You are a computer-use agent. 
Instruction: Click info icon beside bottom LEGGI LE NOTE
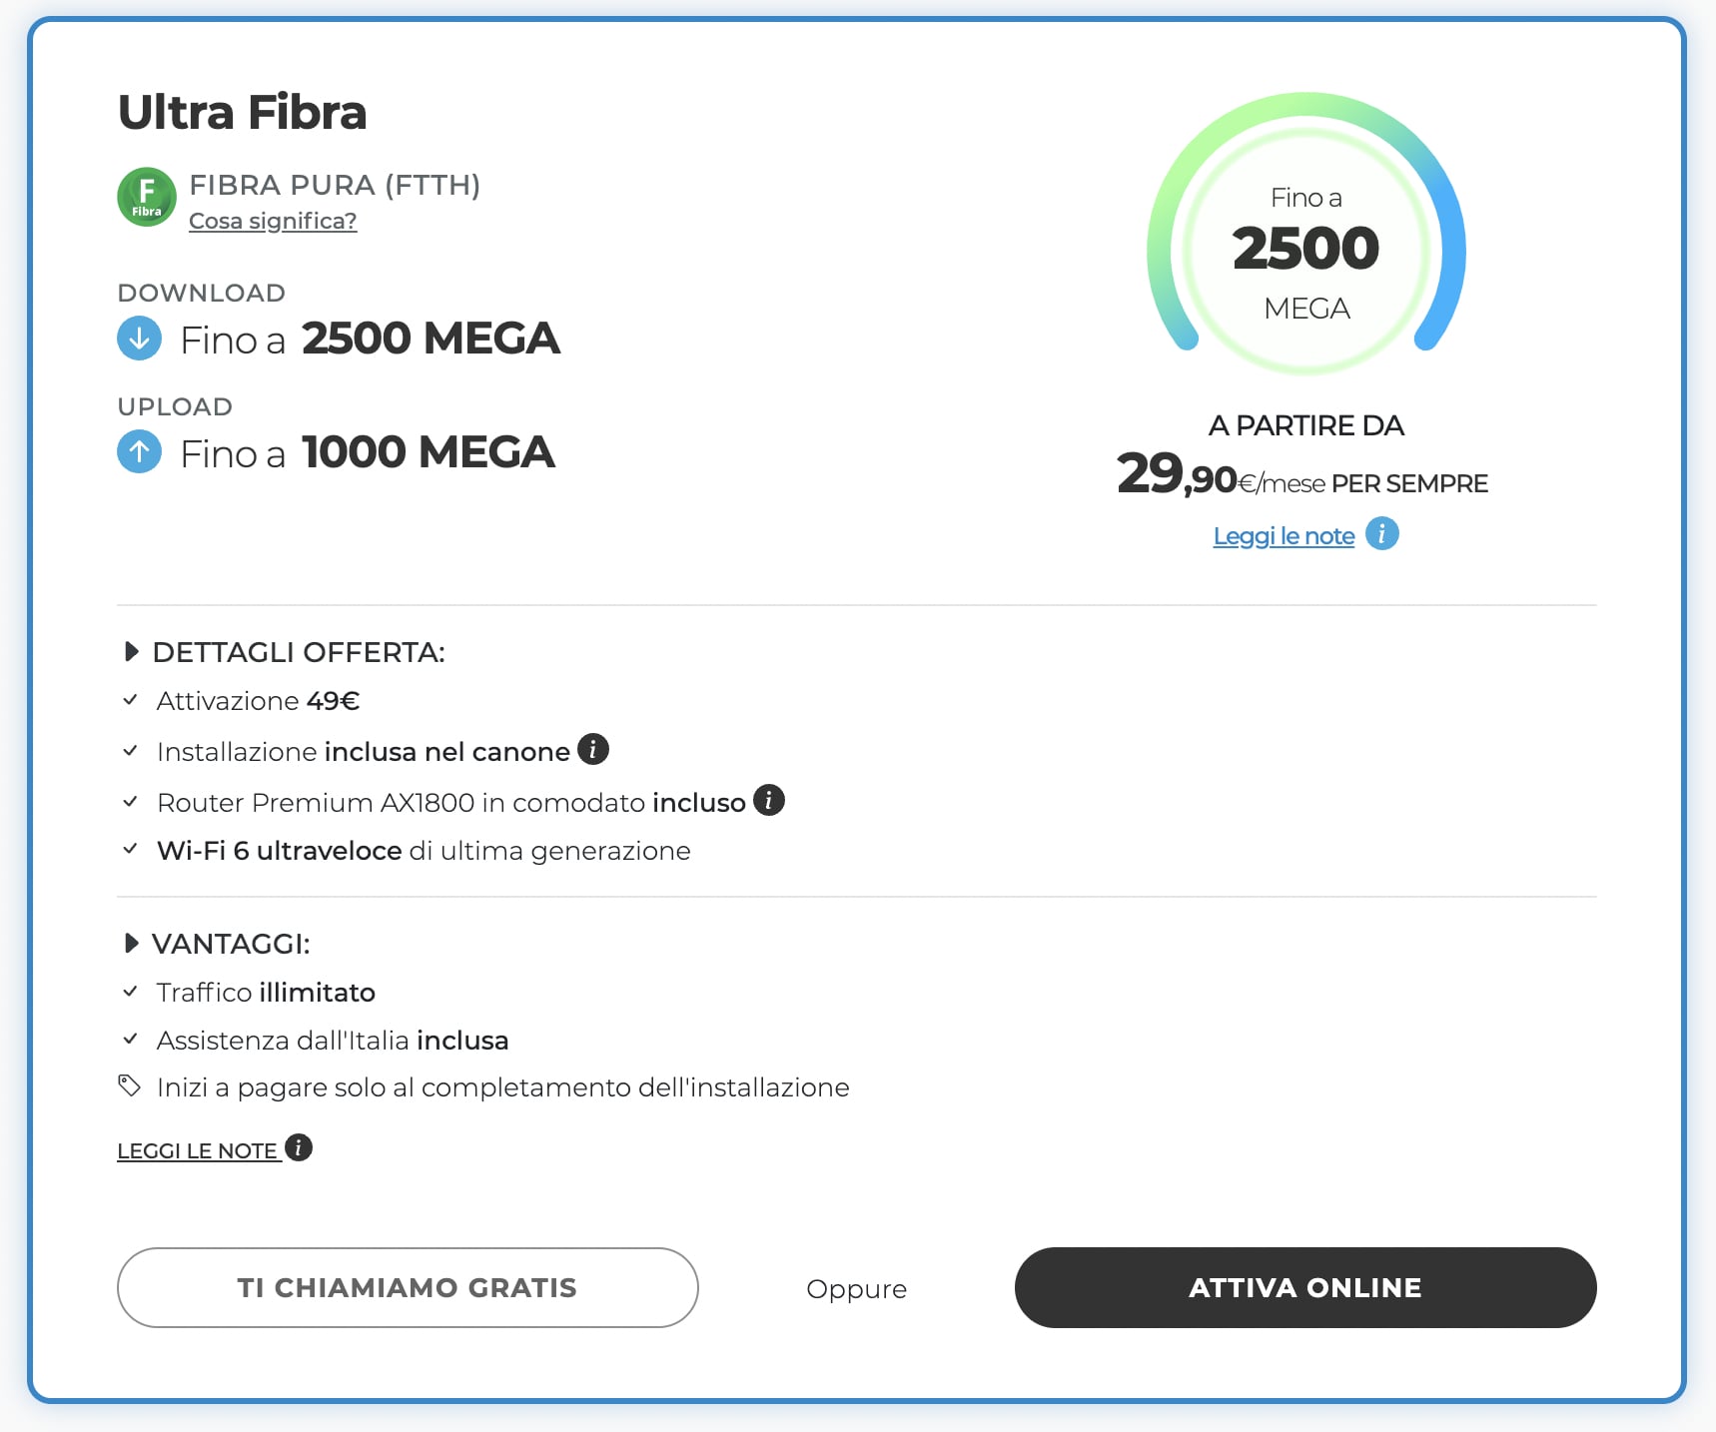pos(299,1148)
